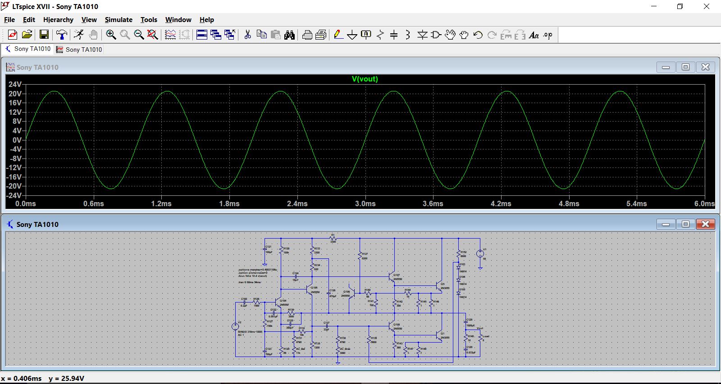
Task: Open a file with the folder icon
Action: [27, 35]
